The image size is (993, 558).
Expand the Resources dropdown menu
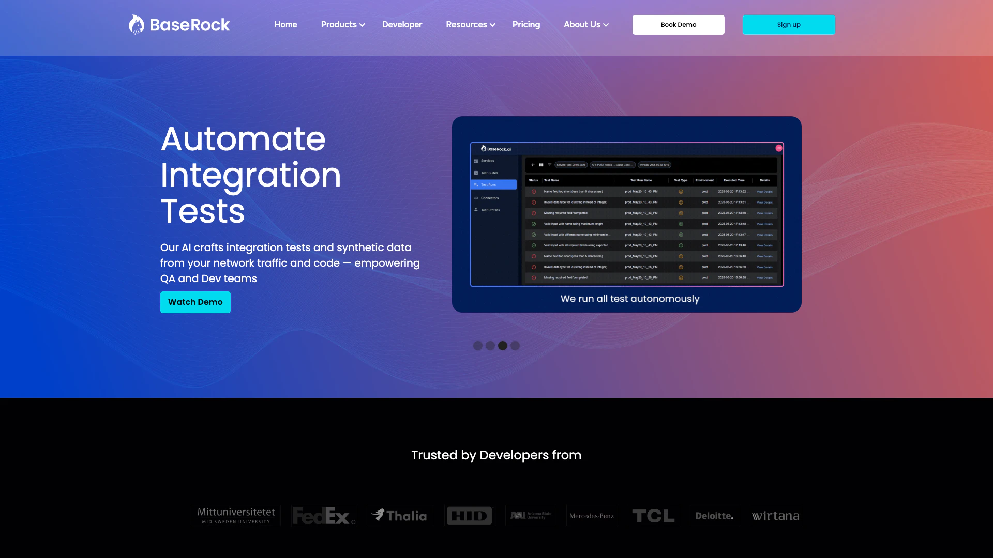[x=470, y=25]
